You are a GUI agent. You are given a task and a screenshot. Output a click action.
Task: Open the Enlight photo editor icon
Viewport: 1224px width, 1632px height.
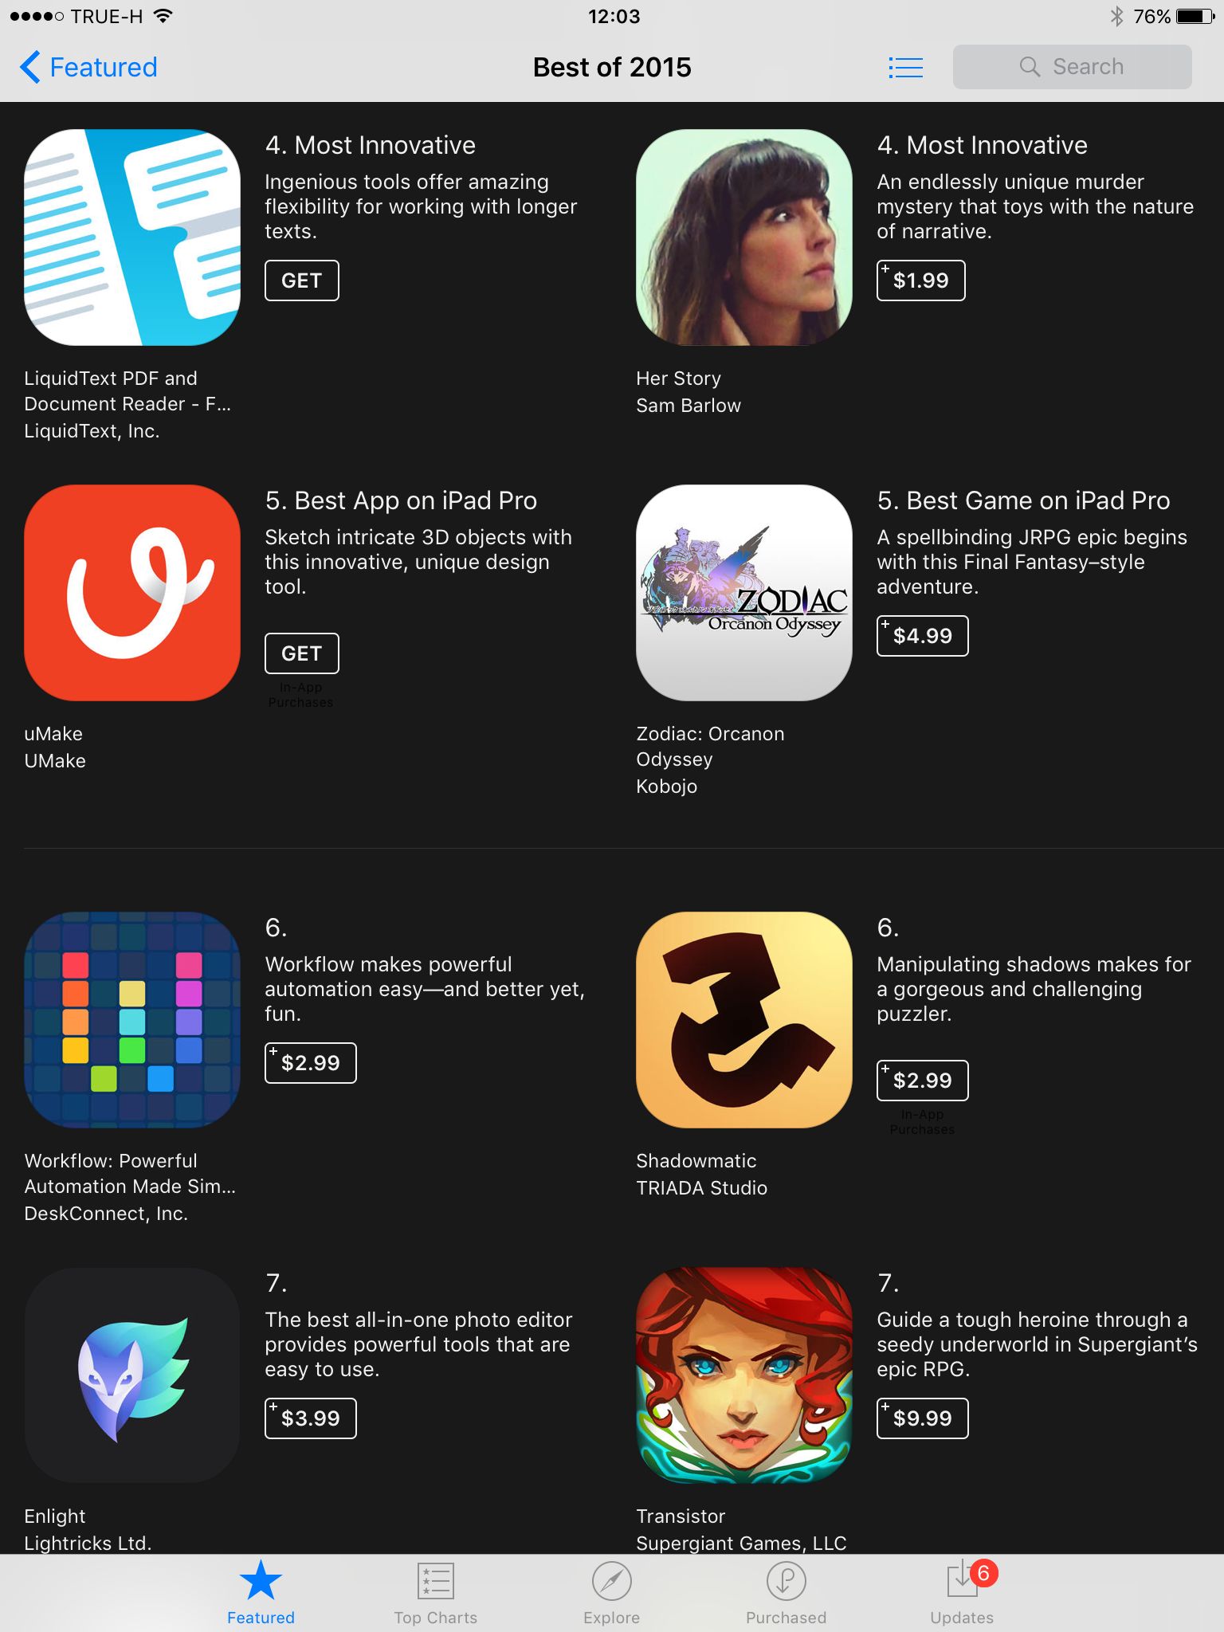tap(132, 1375)
